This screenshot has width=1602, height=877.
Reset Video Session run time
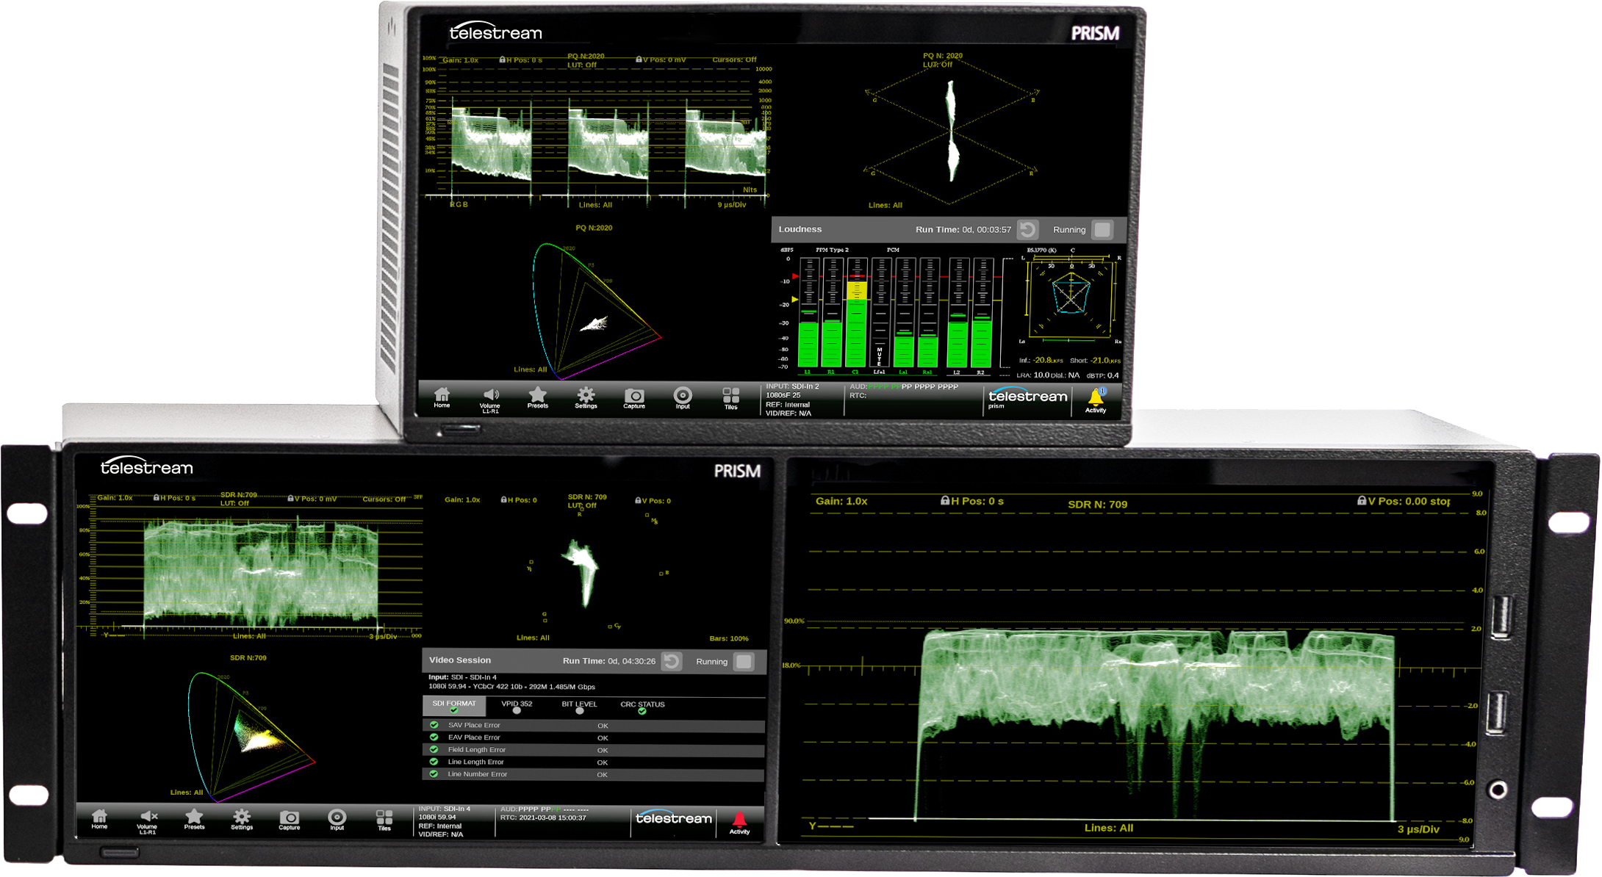point(672,662)
